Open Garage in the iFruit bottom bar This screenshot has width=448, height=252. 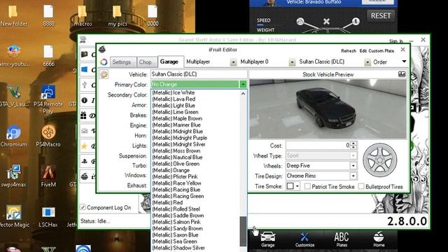click(267, 239)
